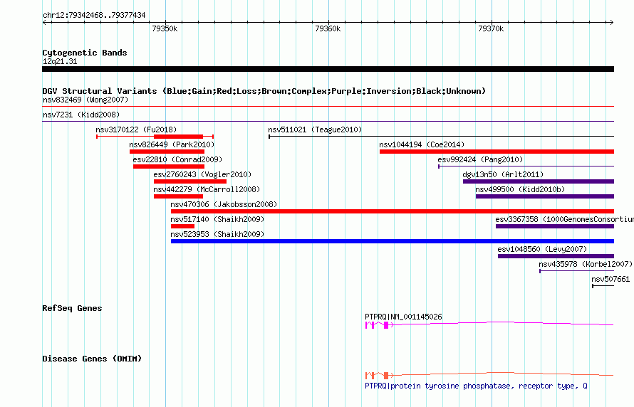Click the RefSeq Genes track title
The width and height of the screenshot is (634, 407).
pos(72,309)
